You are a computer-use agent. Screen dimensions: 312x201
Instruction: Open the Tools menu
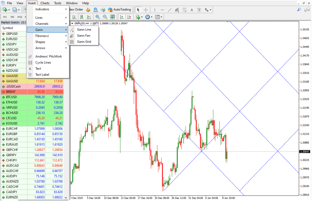(x=57, y=3)
